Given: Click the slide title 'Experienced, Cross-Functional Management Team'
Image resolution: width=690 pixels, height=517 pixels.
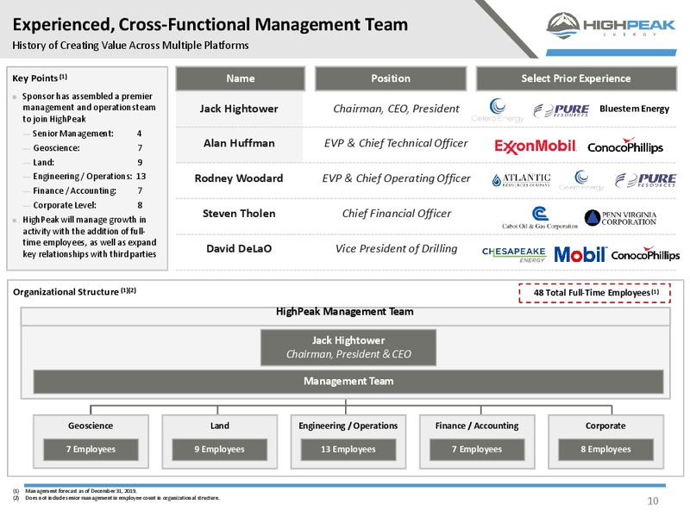Looking at the screenshot, I should [x=210, y=25].
